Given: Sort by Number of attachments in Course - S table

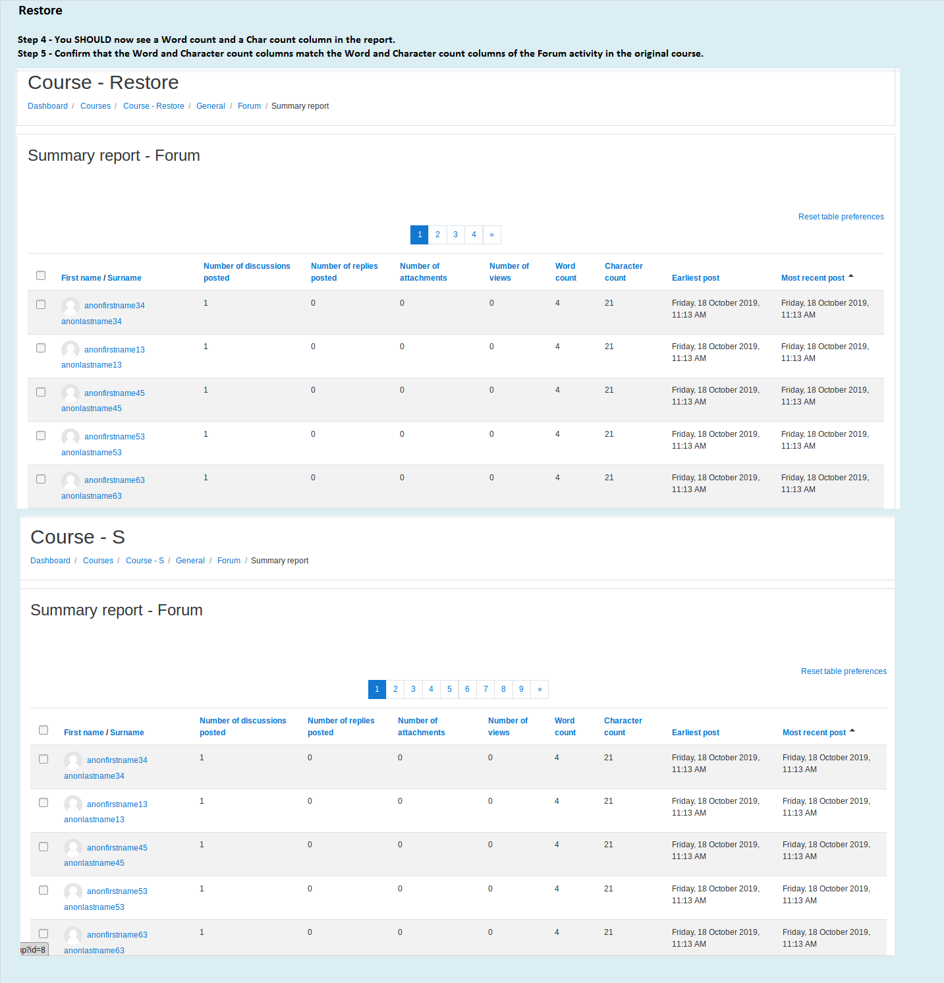Looking at the screenshot, I should tap(422, 727).
